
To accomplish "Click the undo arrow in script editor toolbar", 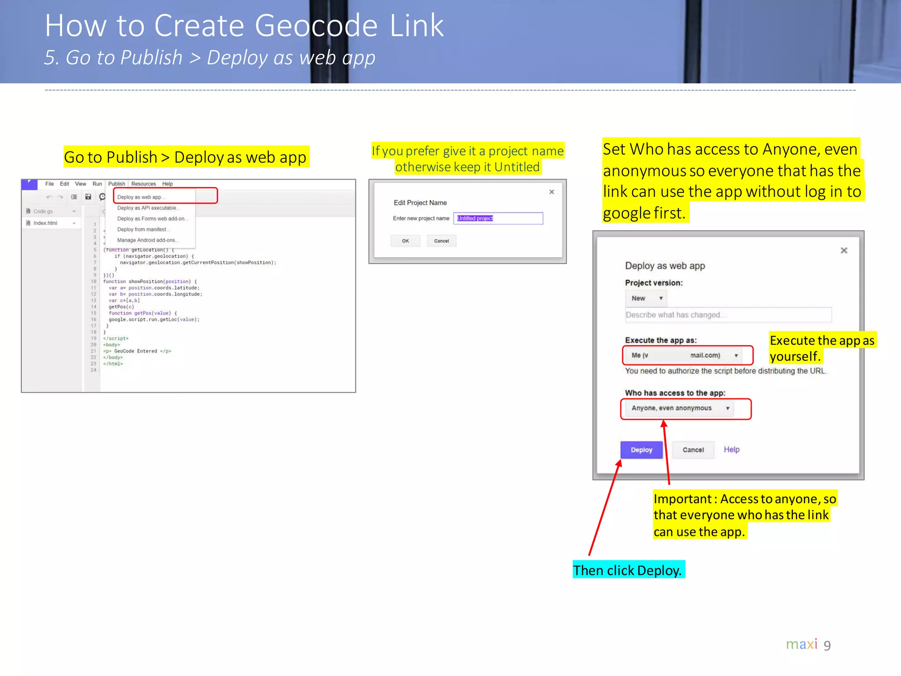I will pyautogui.click(x=49, y=197).
